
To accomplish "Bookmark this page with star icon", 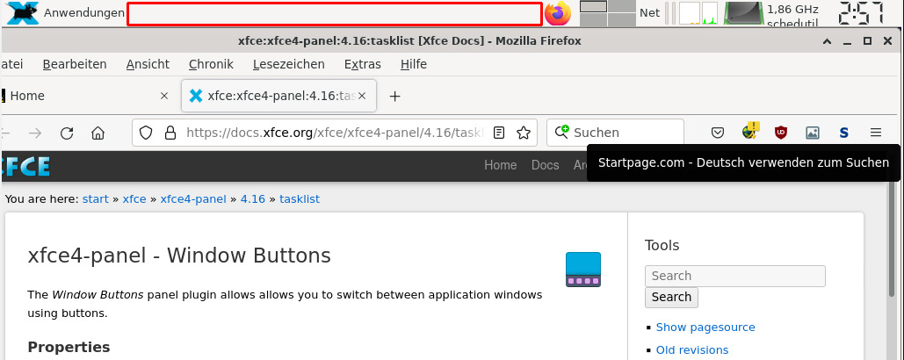I will [524, 133].
